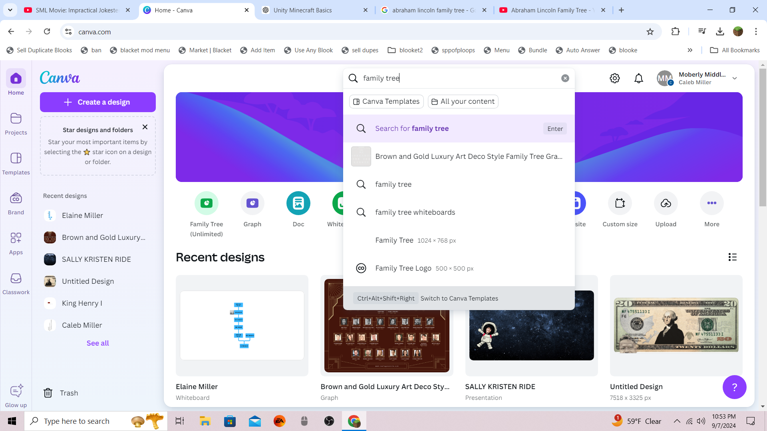Image resolution: width=767 pixels, height=431 pixels.
Task: Open the tab search dropdown arrow
Action: click(10, 10)
